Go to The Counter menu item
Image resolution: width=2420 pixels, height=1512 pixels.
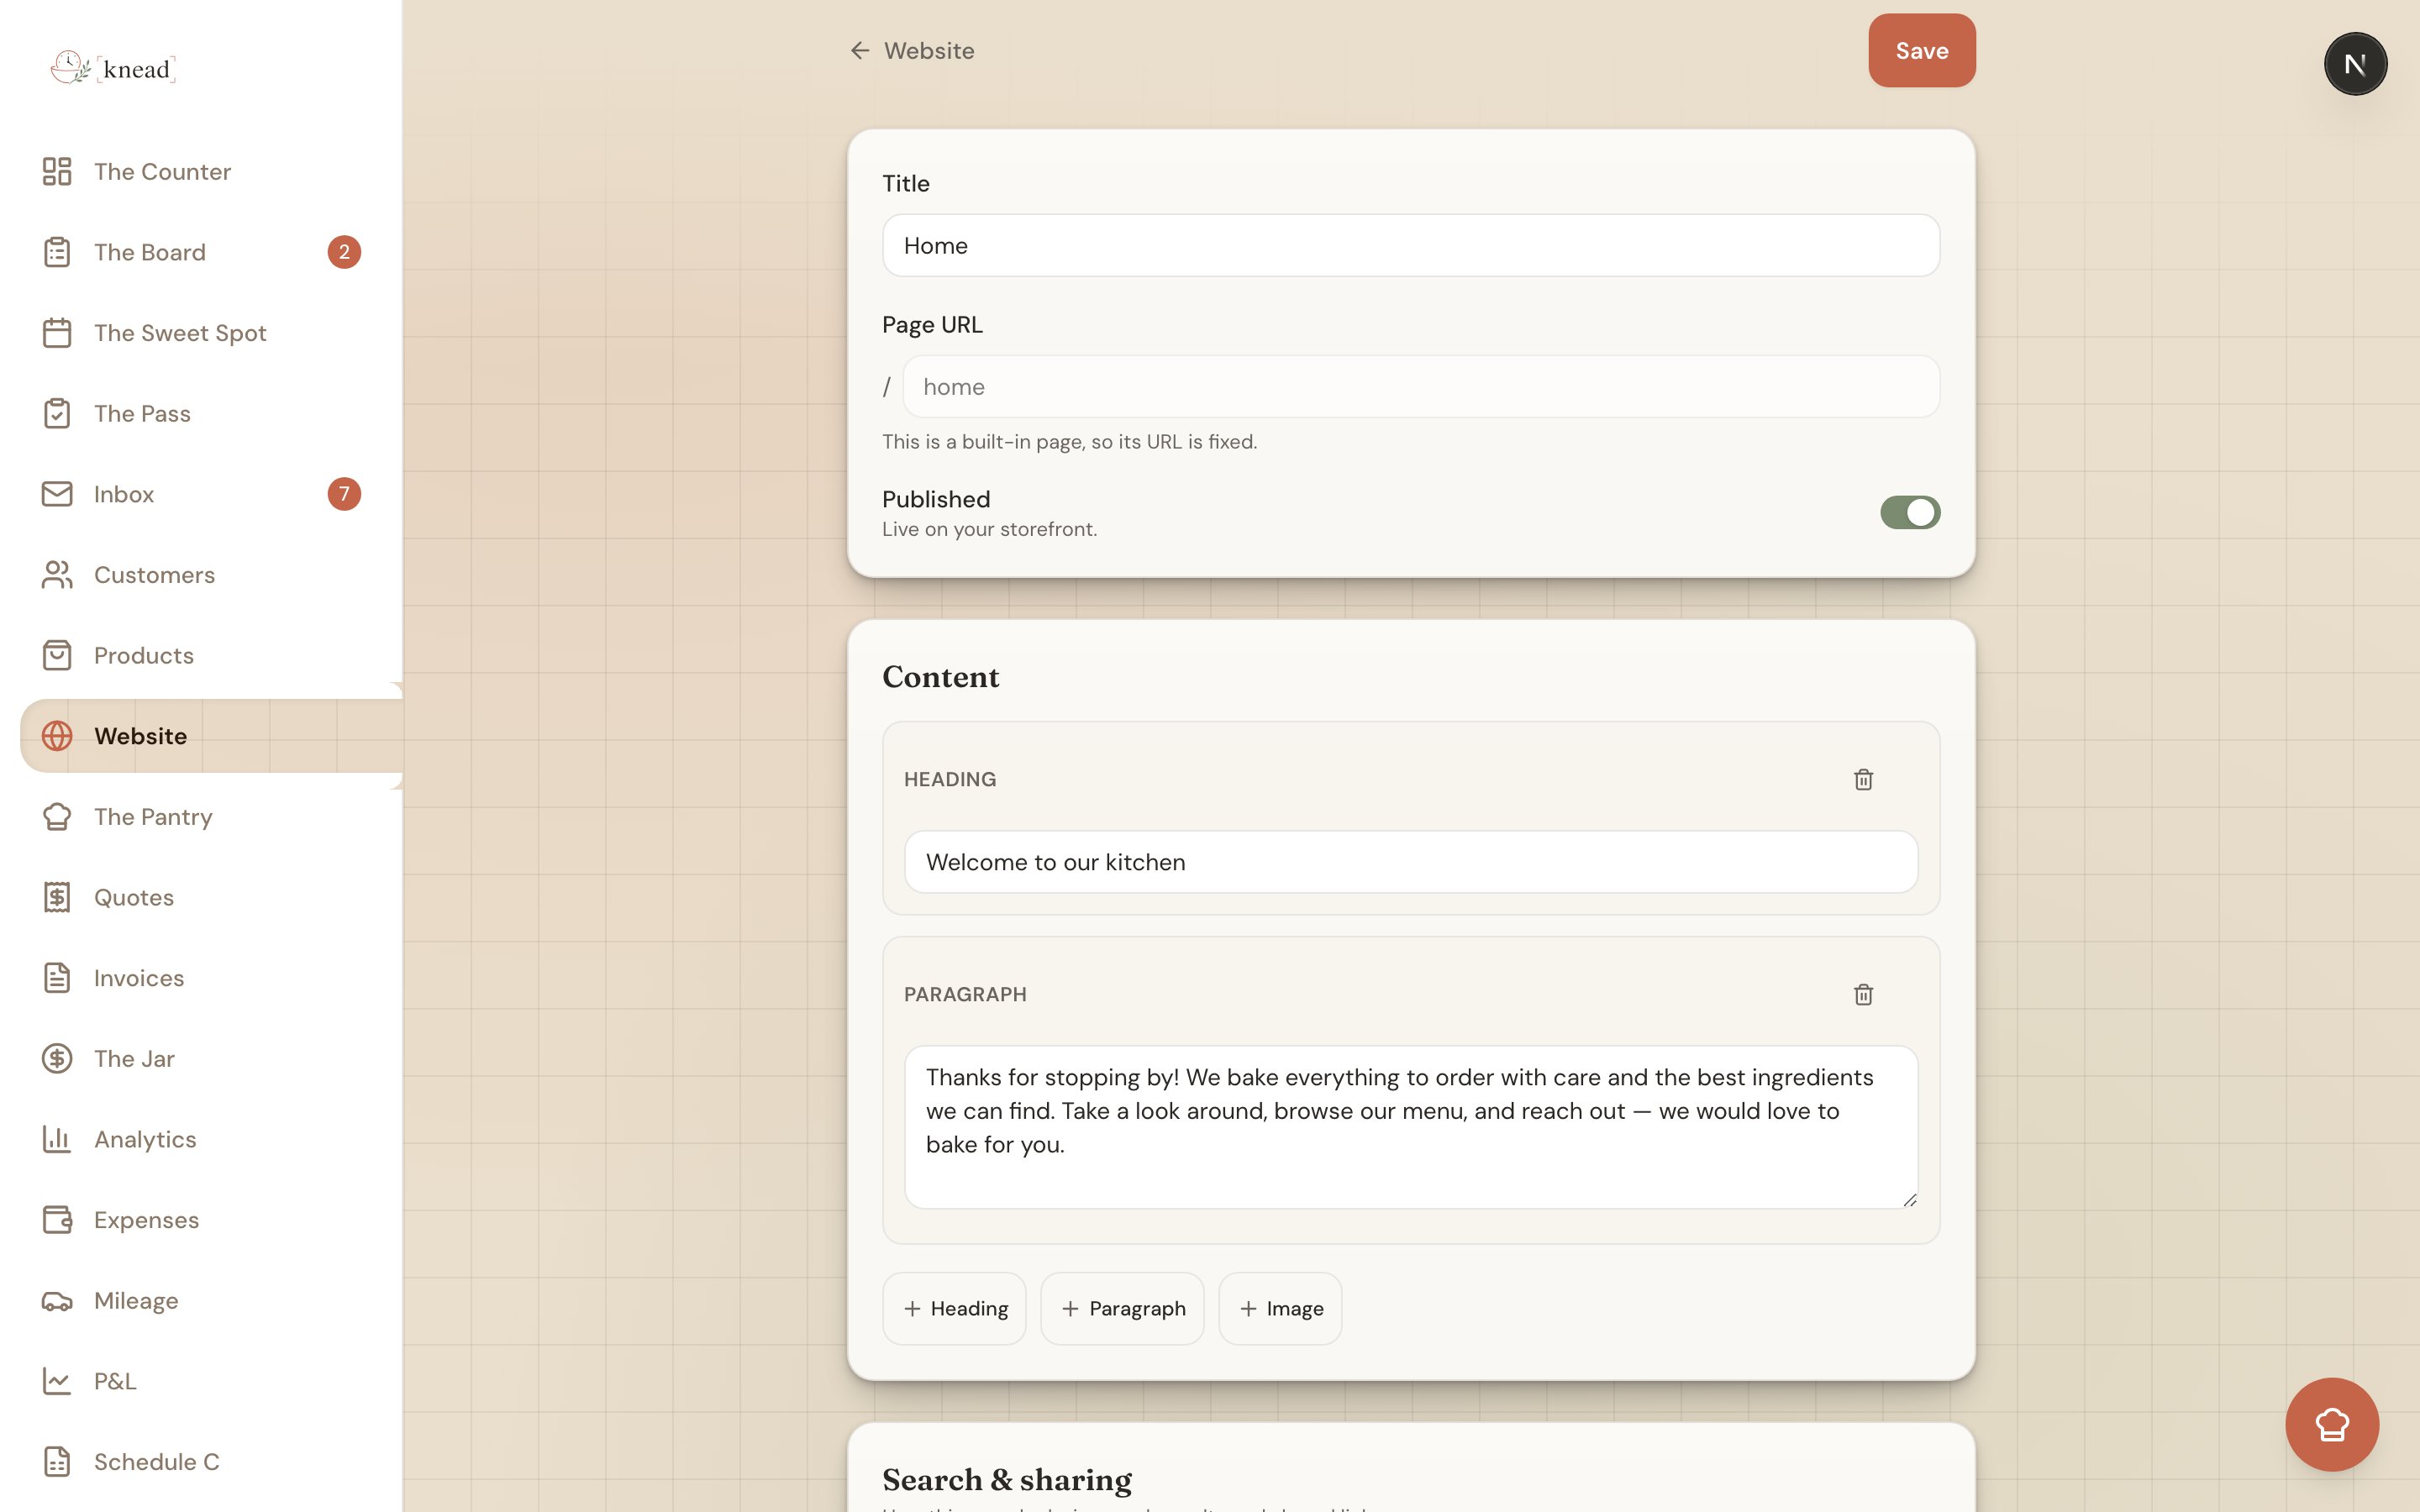[200, 171]
